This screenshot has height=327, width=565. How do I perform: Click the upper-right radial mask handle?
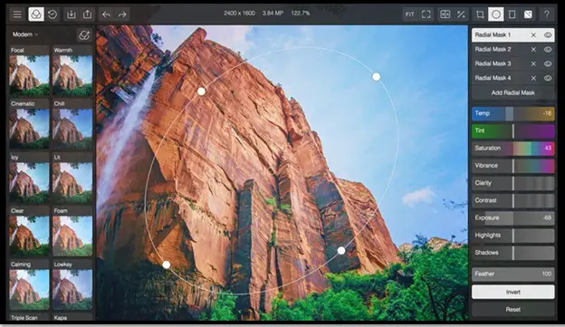coord(376,77)
